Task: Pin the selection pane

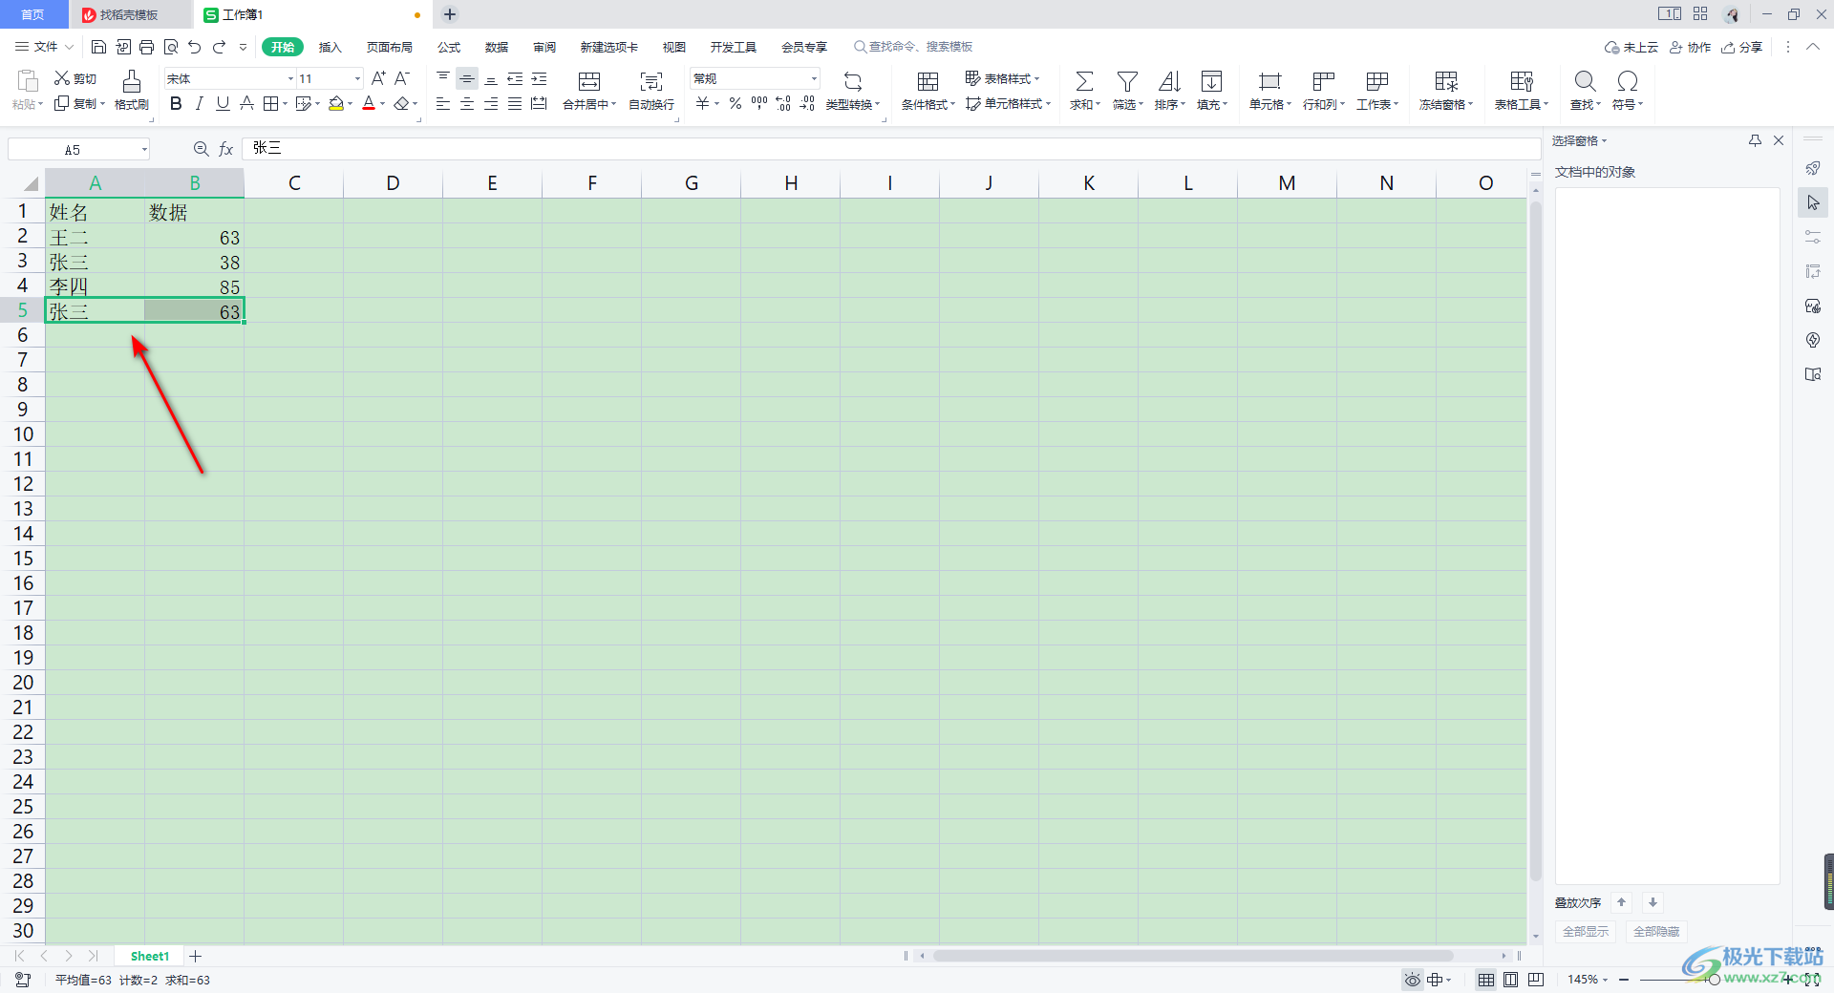Action: 1755,140
